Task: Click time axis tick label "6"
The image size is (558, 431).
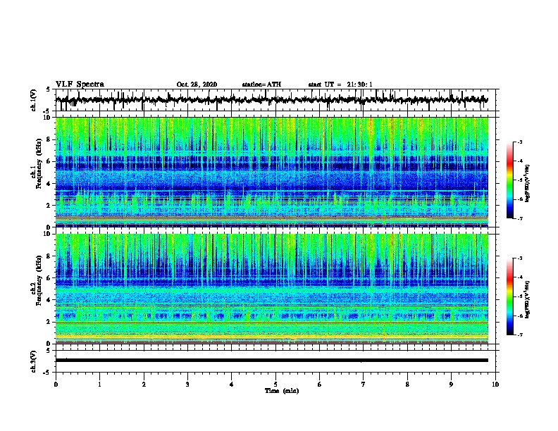Action: (320, 385)
